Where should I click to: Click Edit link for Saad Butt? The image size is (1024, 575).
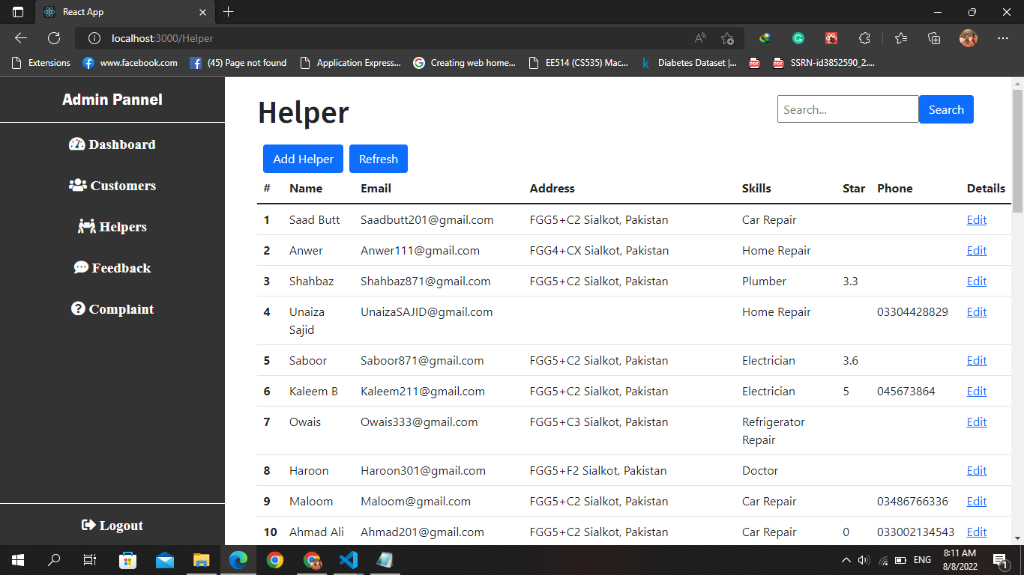pos(977,220)
